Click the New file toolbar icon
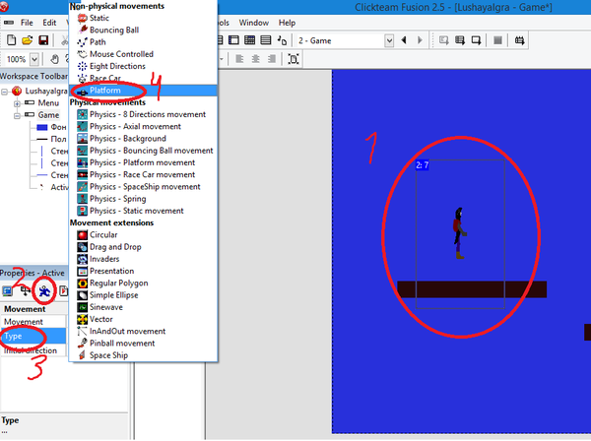Image resolution: width=591 pixels, height=441 pixels. click(10, 40)
